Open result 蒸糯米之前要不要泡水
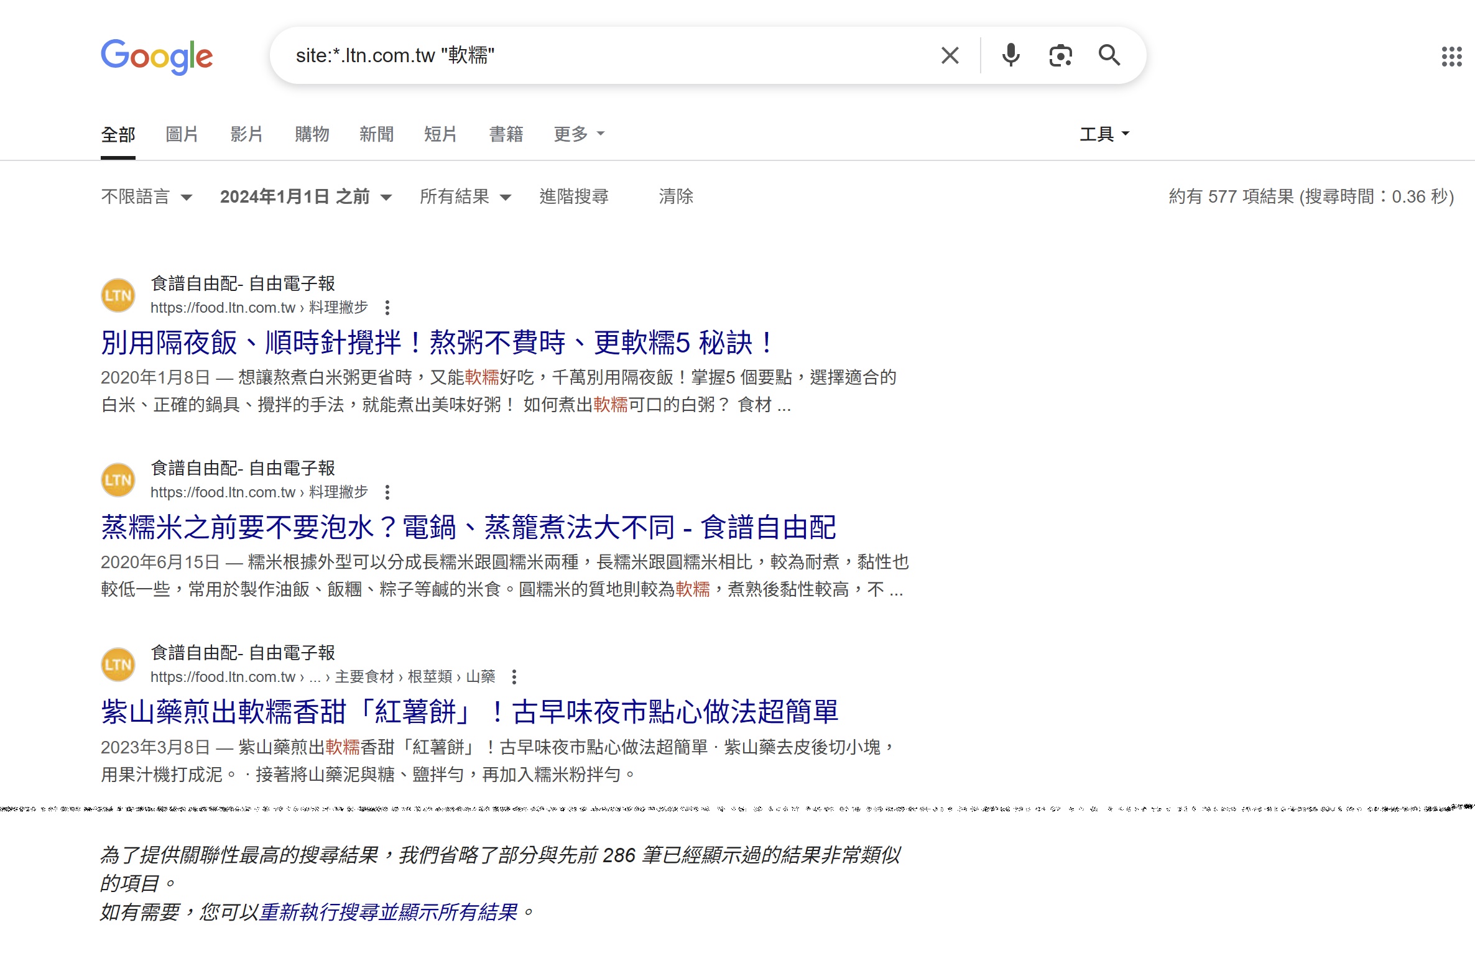Screen dimensions: 1475x971 469,527
